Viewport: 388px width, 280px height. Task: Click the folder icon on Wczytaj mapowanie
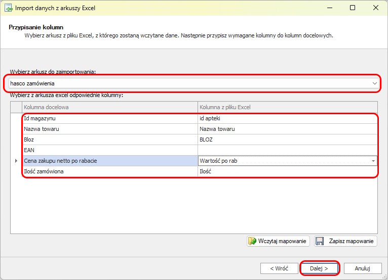253,241
